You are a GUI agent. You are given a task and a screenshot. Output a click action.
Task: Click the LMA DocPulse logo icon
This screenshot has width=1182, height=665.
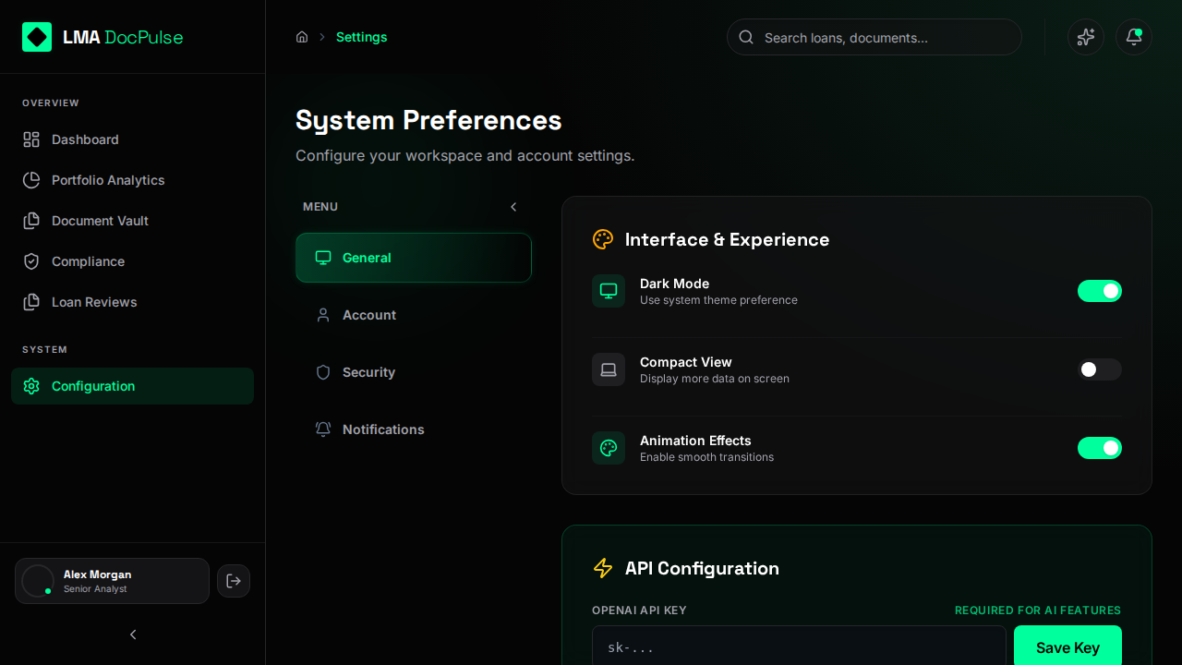click(37, 37)
